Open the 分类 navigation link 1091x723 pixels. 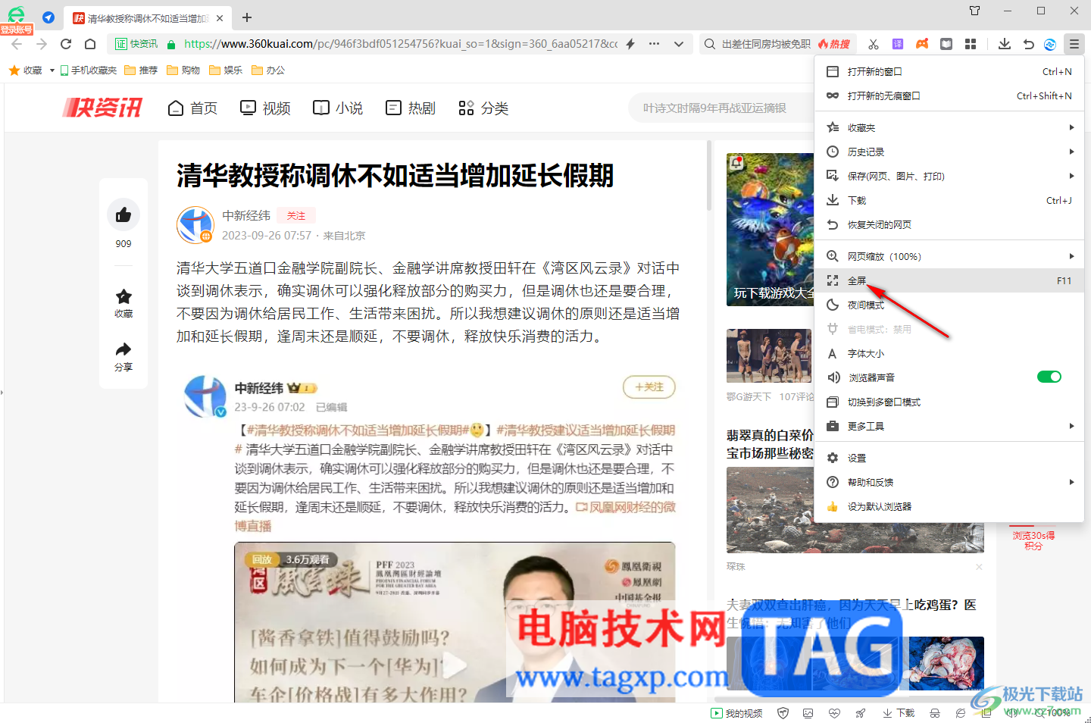click(x=483, y=108)
